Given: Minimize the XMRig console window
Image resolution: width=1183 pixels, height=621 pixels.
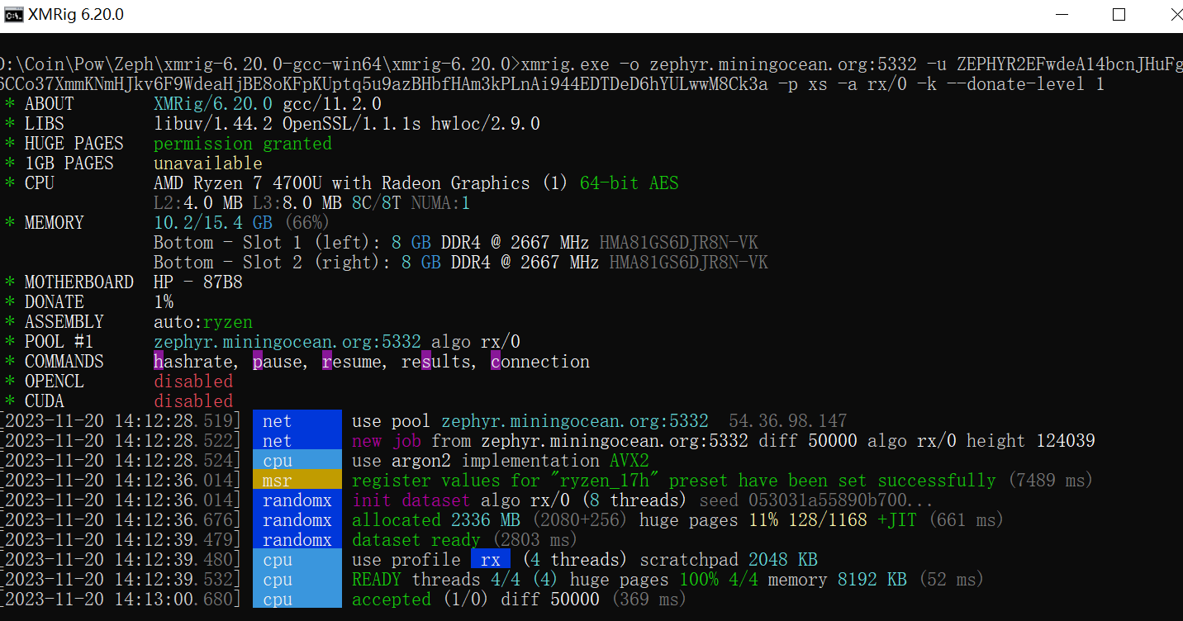Looking at the screenshot, I should point(1062,15).
